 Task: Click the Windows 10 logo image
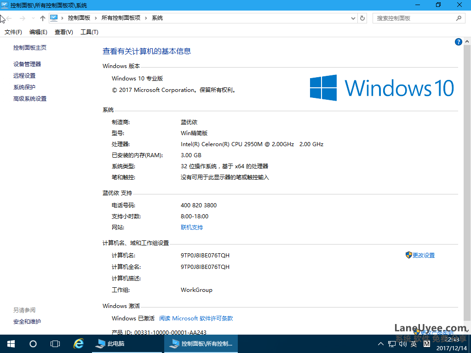point(382,88)
